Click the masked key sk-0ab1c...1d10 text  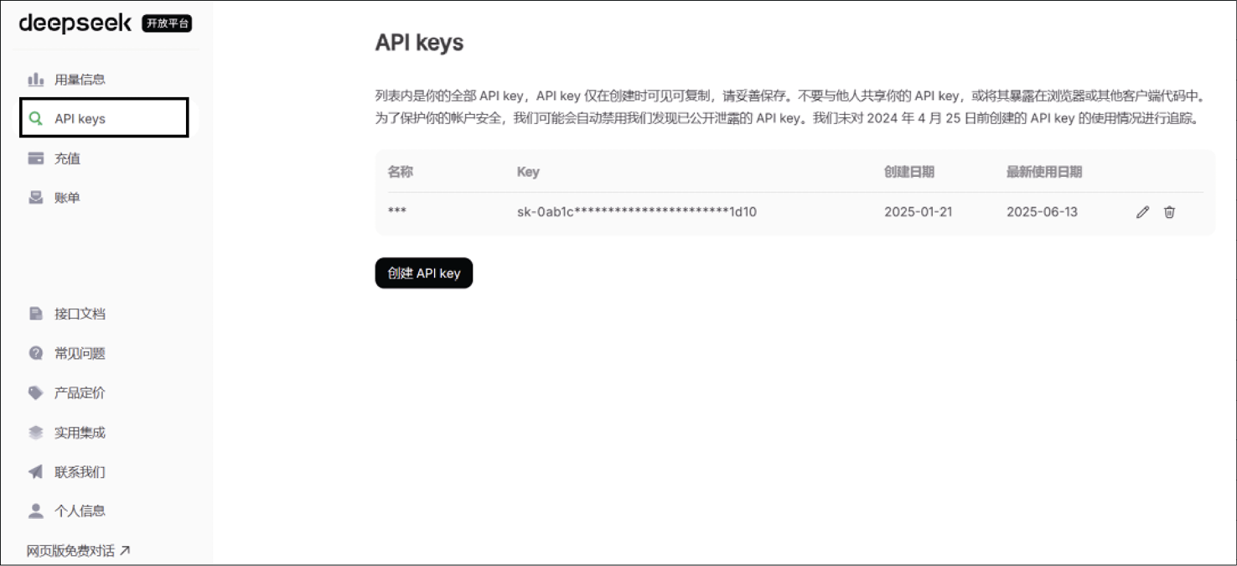[637, 212]
